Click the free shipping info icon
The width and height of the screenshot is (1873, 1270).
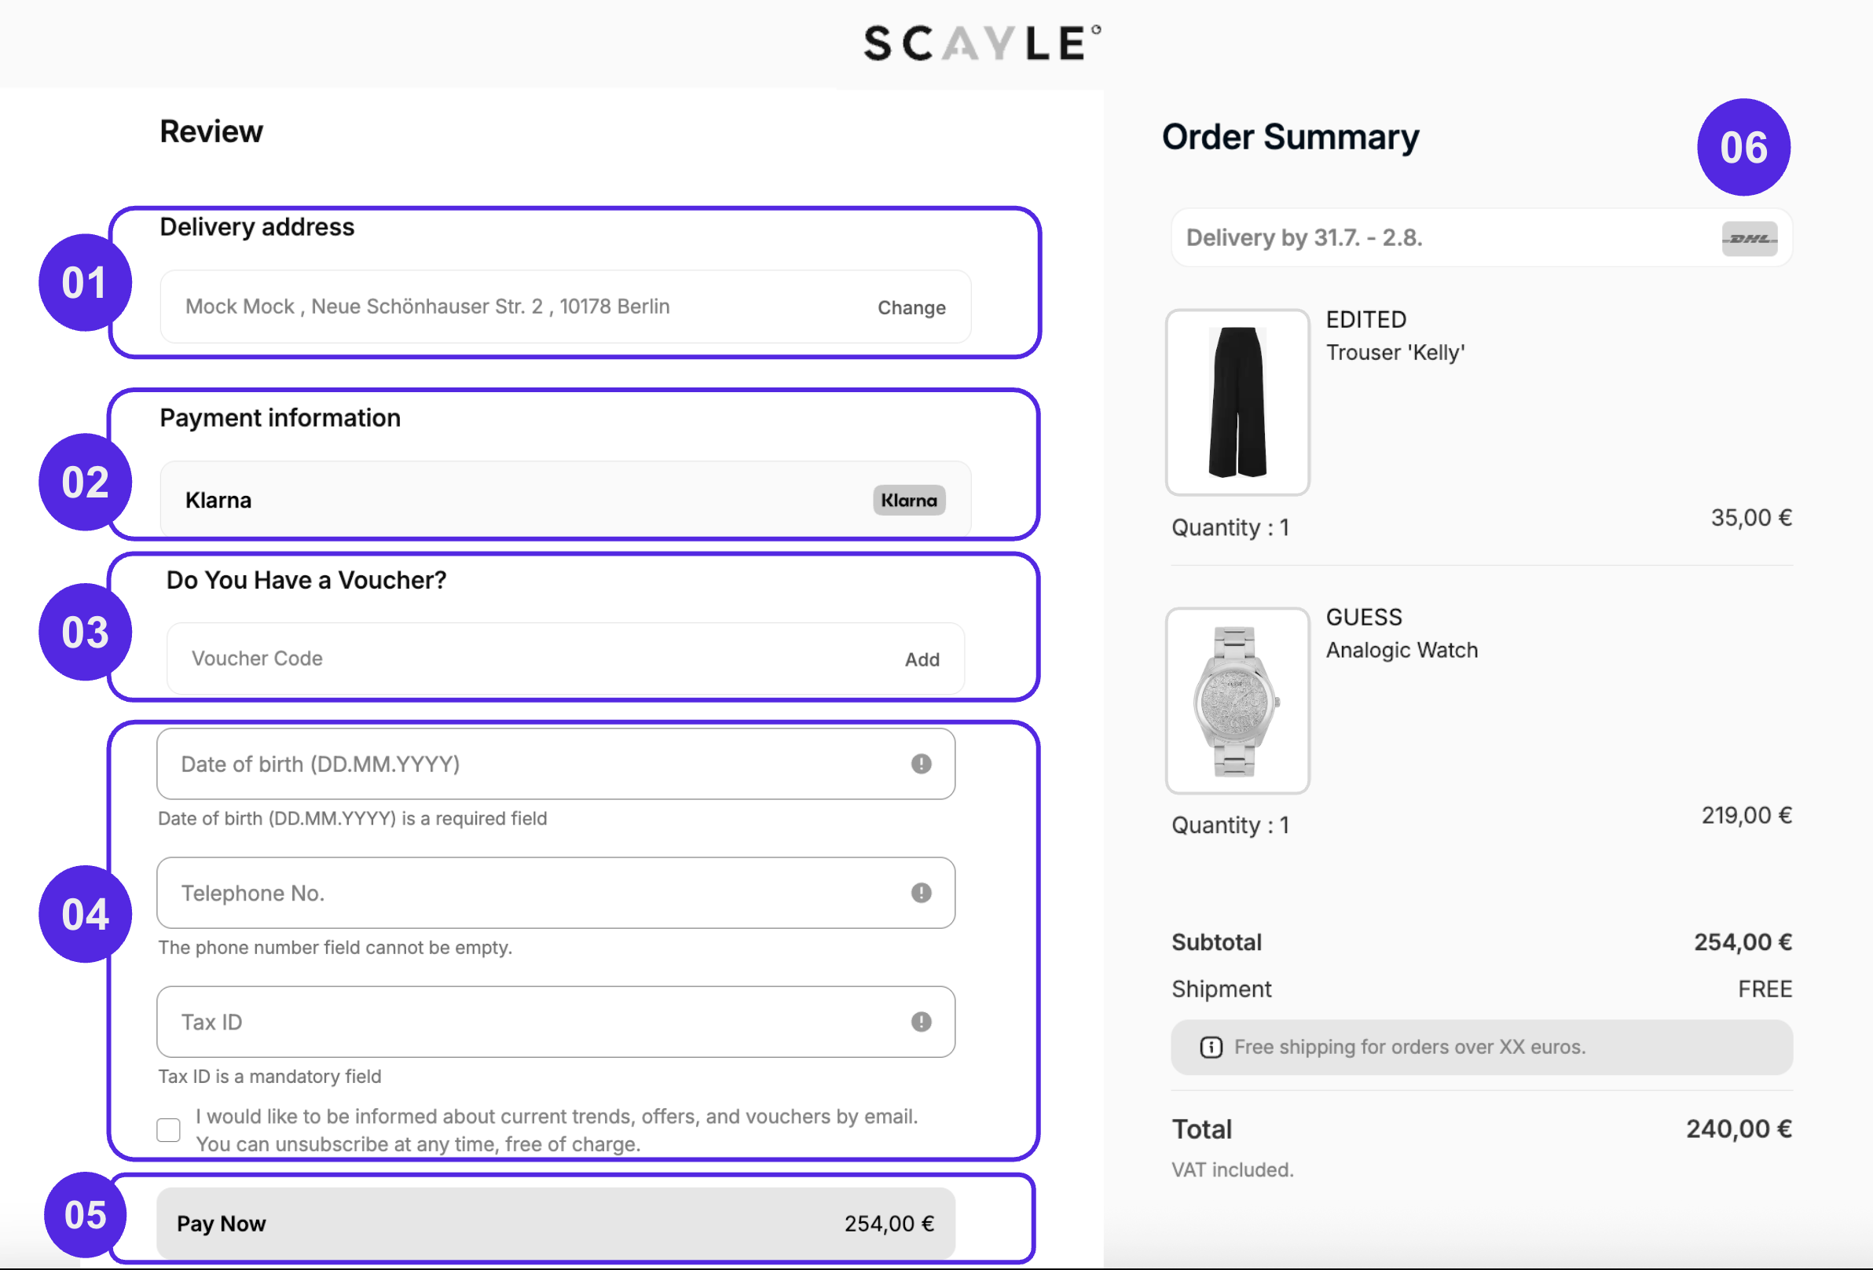pos(1211,1048)
